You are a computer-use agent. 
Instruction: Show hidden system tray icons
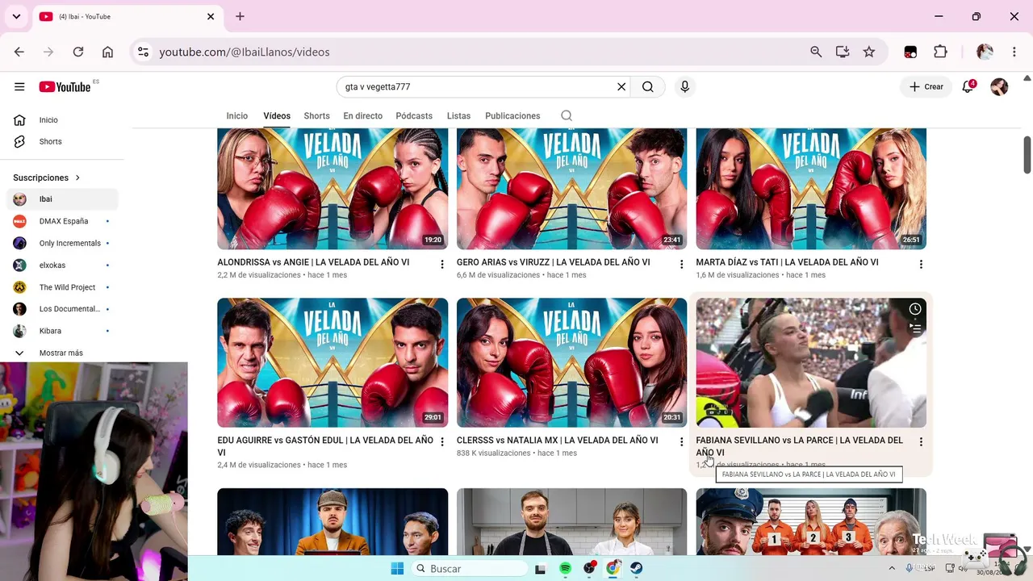[x=892, y=568]
